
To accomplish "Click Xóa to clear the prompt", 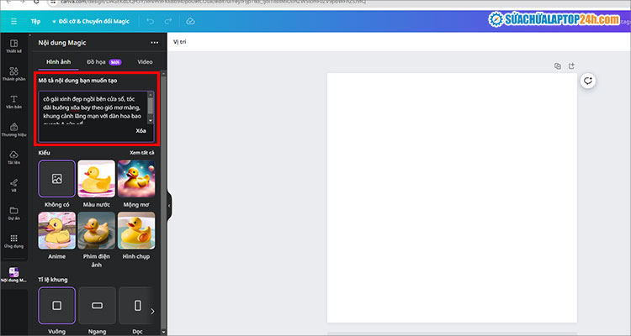I will point(140,131).
